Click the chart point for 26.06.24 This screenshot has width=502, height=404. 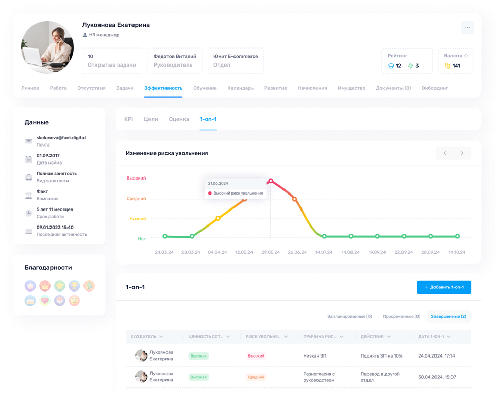click(294, 199)
